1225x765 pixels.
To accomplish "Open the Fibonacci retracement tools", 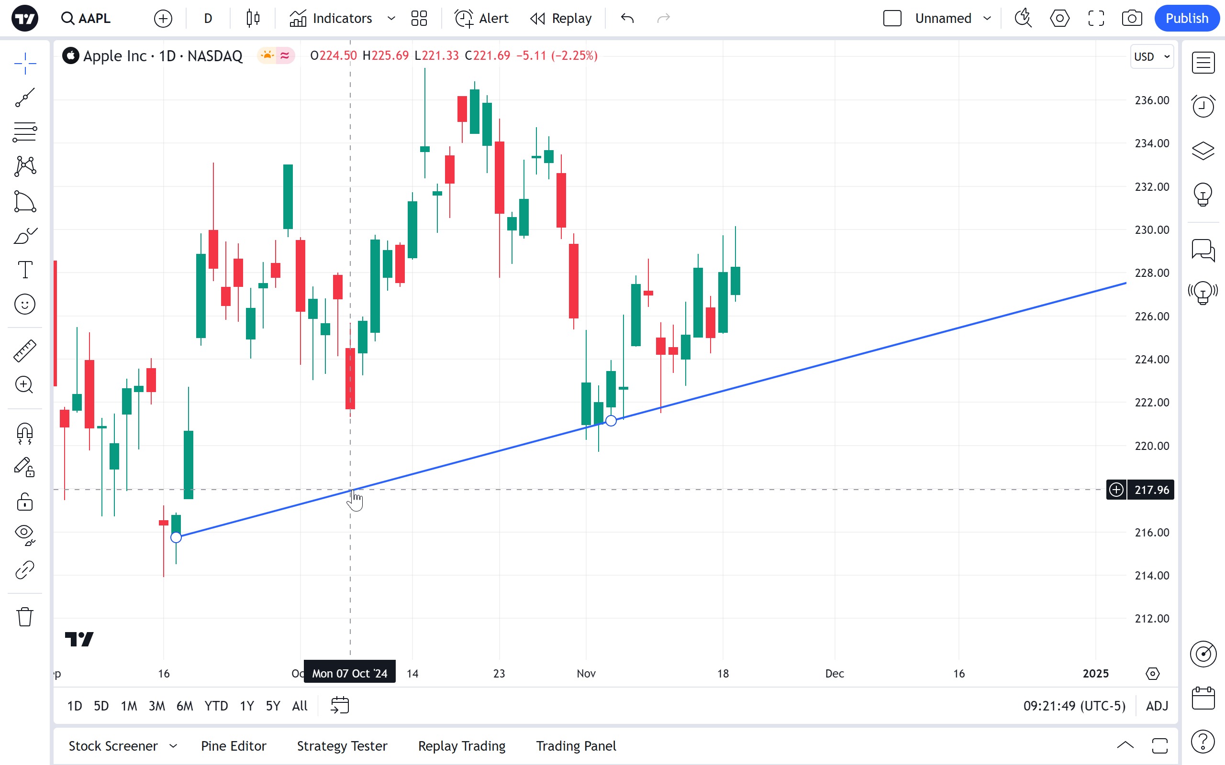I will tap(24, 132).
